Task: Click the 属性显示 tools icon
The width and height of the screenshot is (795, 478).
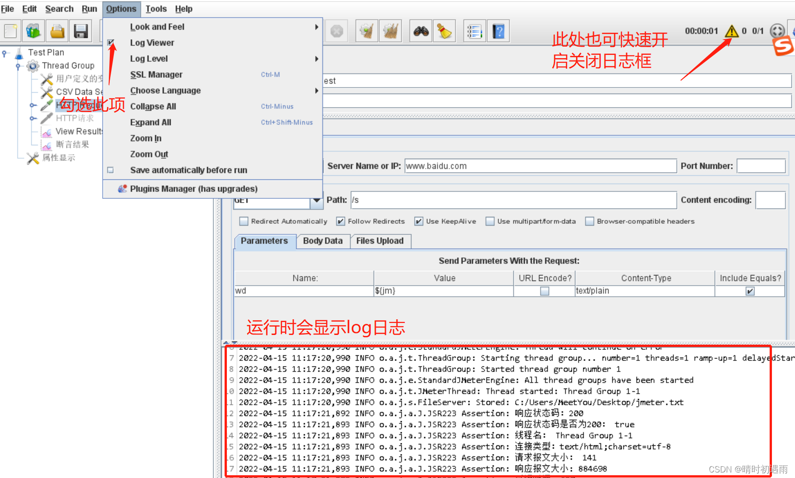Action: [33, 158]
